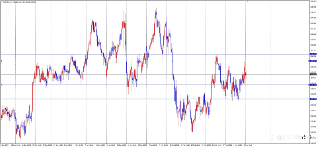The image size is (318, 148).
Task: Select the horizontal line labeled 211.687
Action: pyautogui.click(x=155, y=61)
